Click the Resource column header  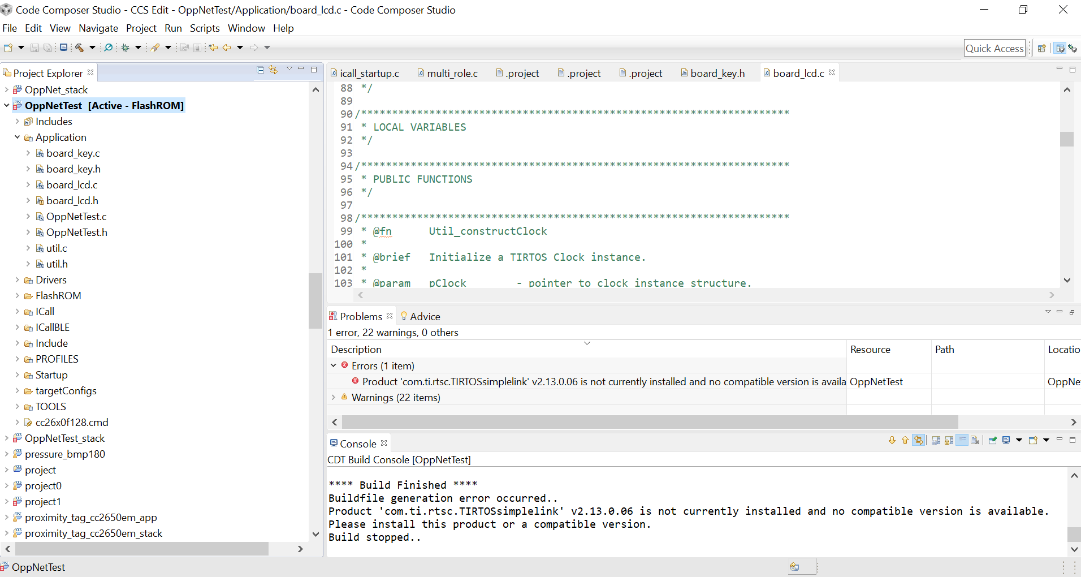click(889, 350)
